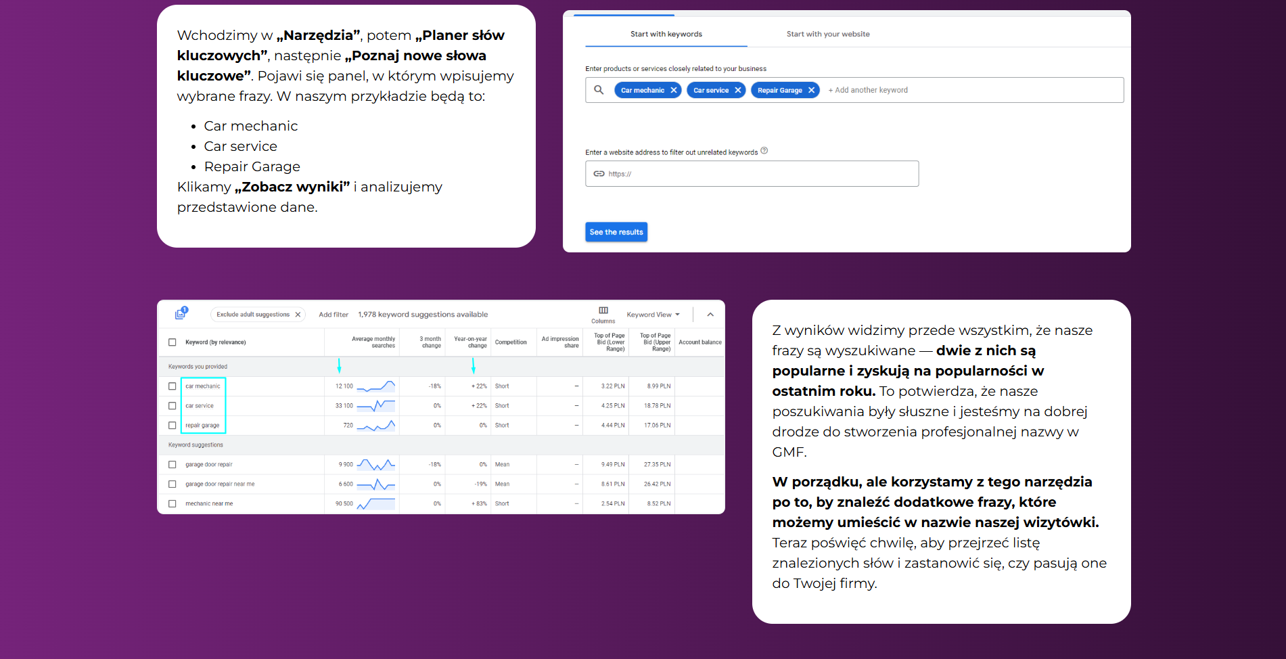Click the help icon beside website filter label
Viewport: 1286px width, 659px height.
tap(764, 151)
